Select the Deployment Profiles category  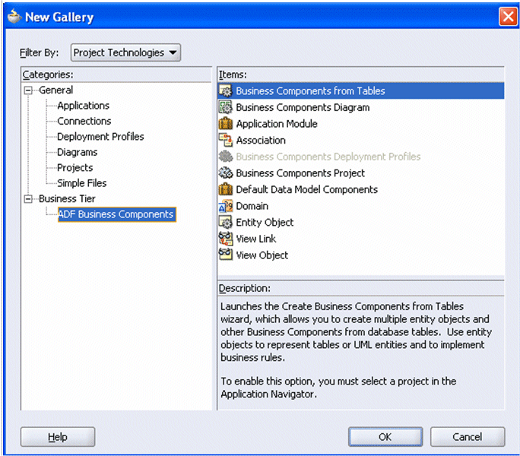[x=100, y=136]
